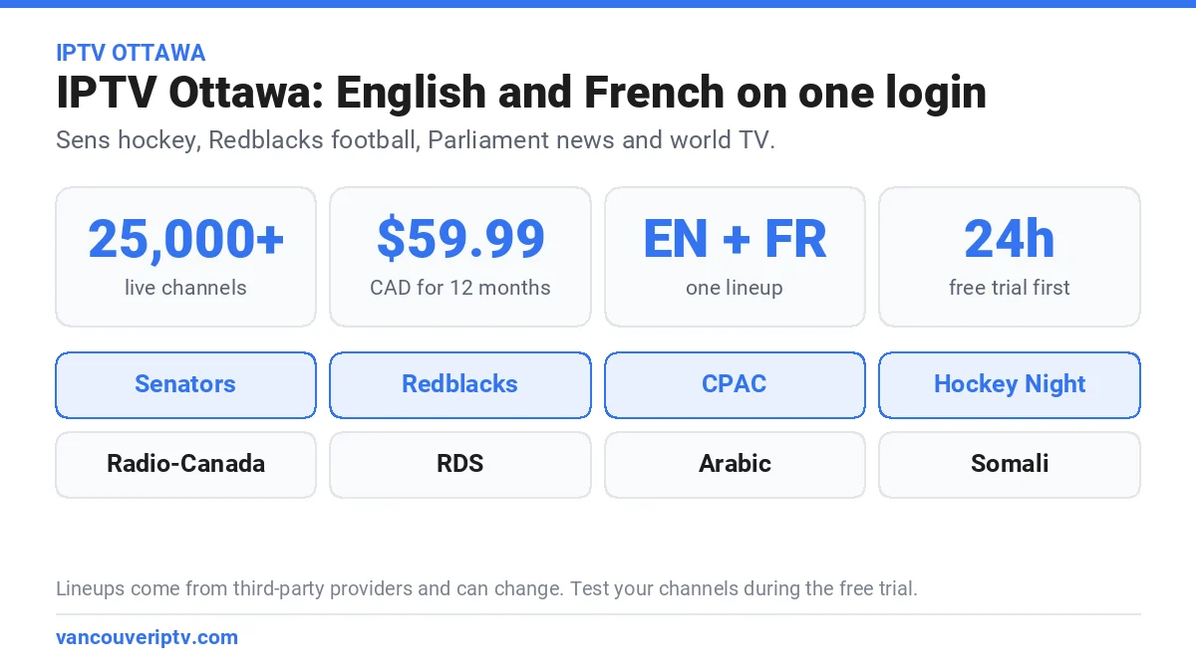Choose the CPAC chip
The height and width of the screenshot is (672, 1196).
point(735,384)
